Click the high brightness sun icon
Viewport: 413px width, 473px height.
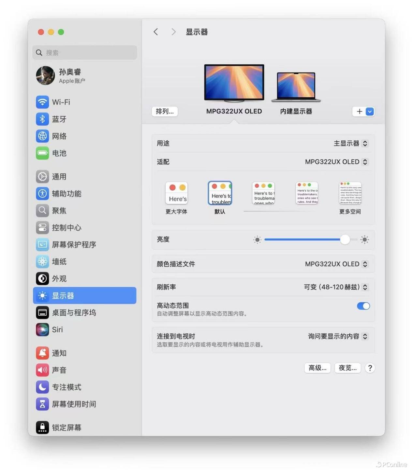coord(365,240)
